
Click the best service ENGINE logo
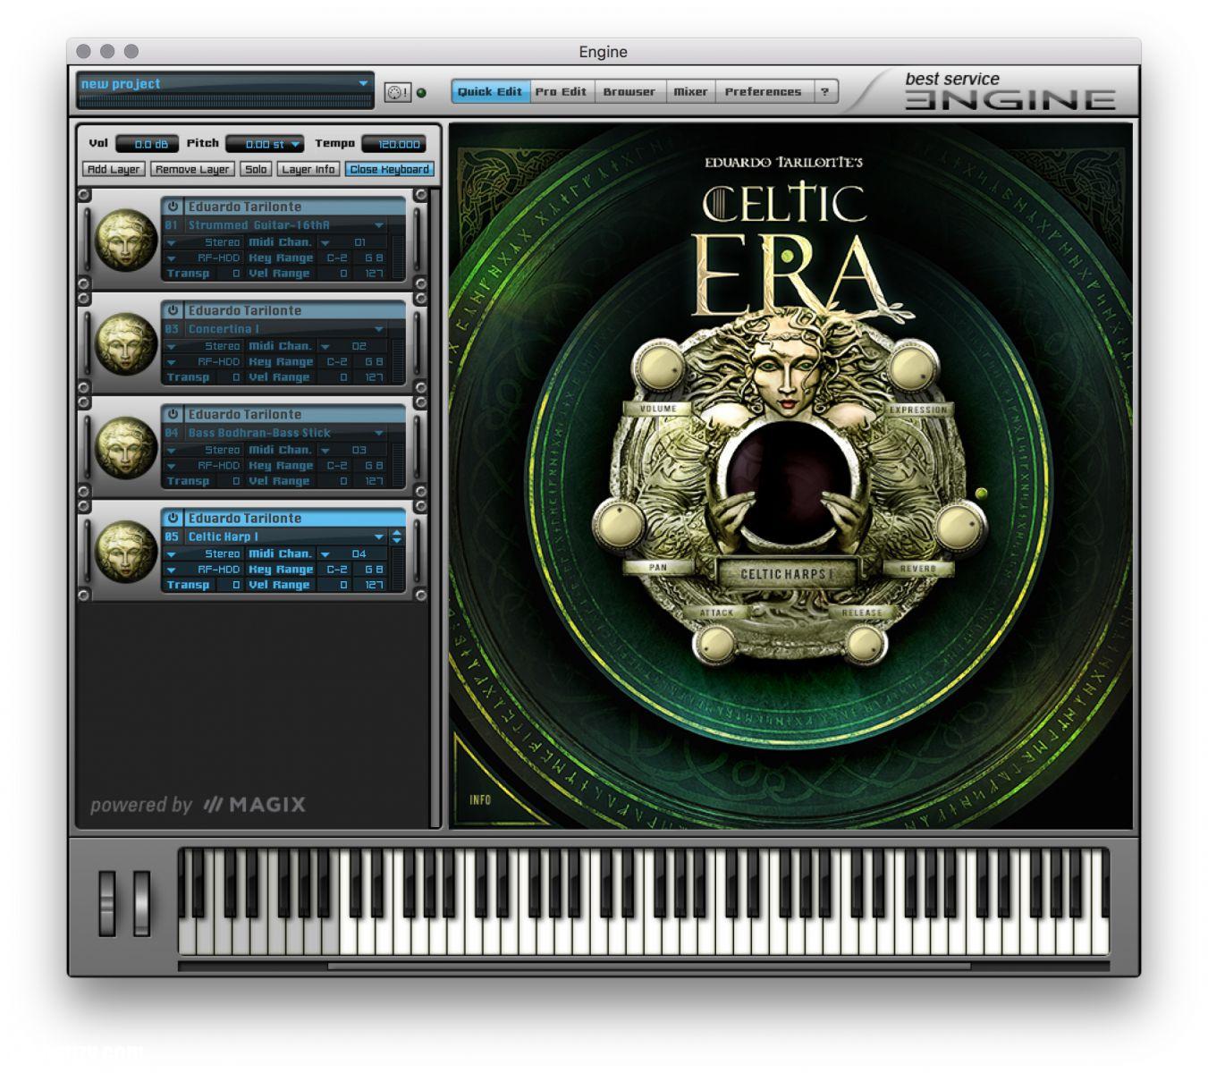1009,90
